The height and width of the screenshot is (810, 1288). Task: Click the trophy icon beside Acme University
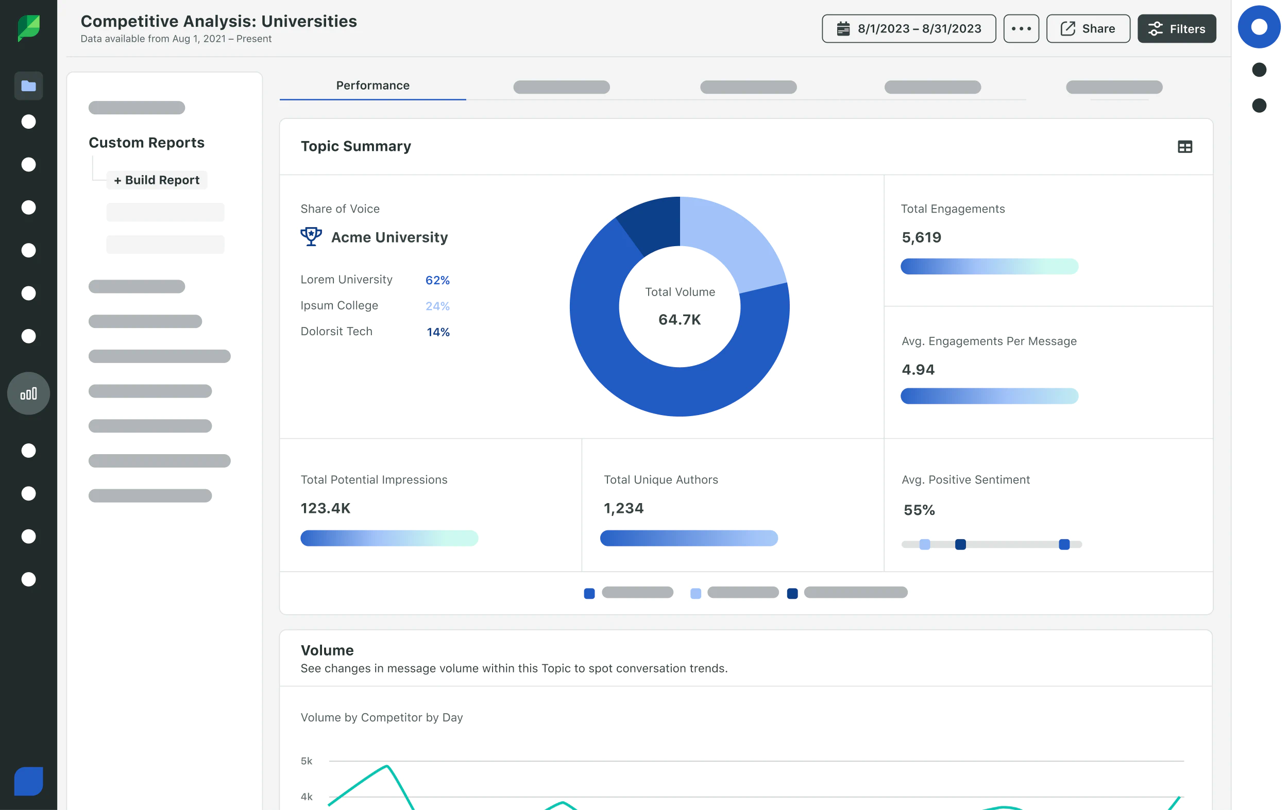coord(311,236)
